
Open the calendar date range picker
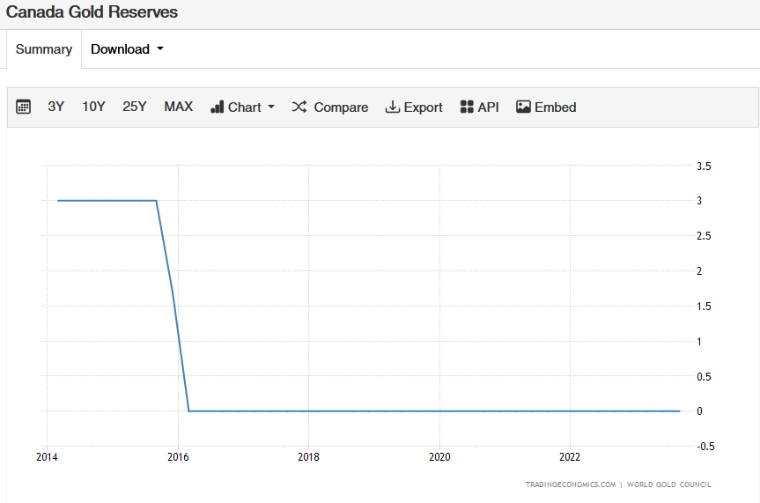pos(24,107)
